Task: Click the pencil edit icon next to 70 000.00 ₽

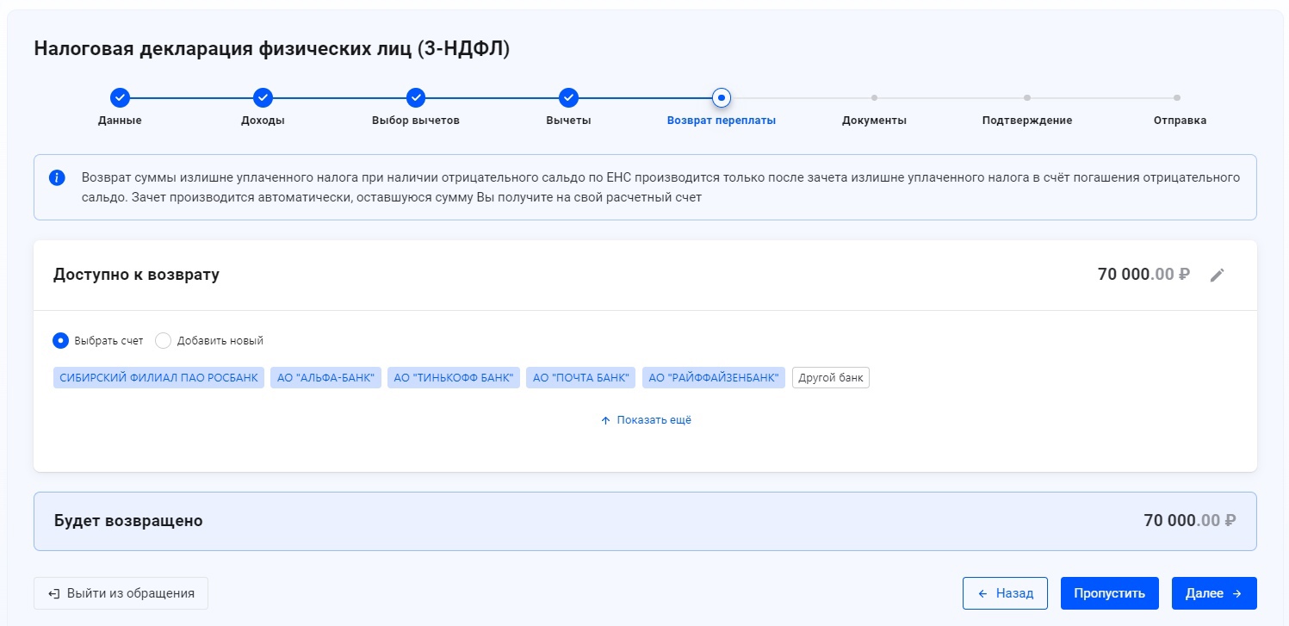Action: pyautogui.click(x=1217, y=275)
